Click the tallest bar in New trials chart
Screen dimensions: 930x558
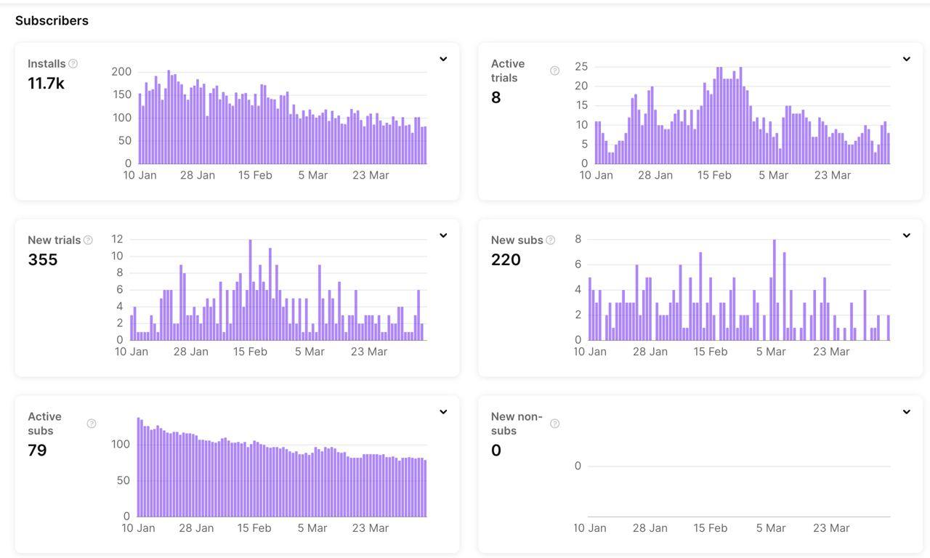250,291
